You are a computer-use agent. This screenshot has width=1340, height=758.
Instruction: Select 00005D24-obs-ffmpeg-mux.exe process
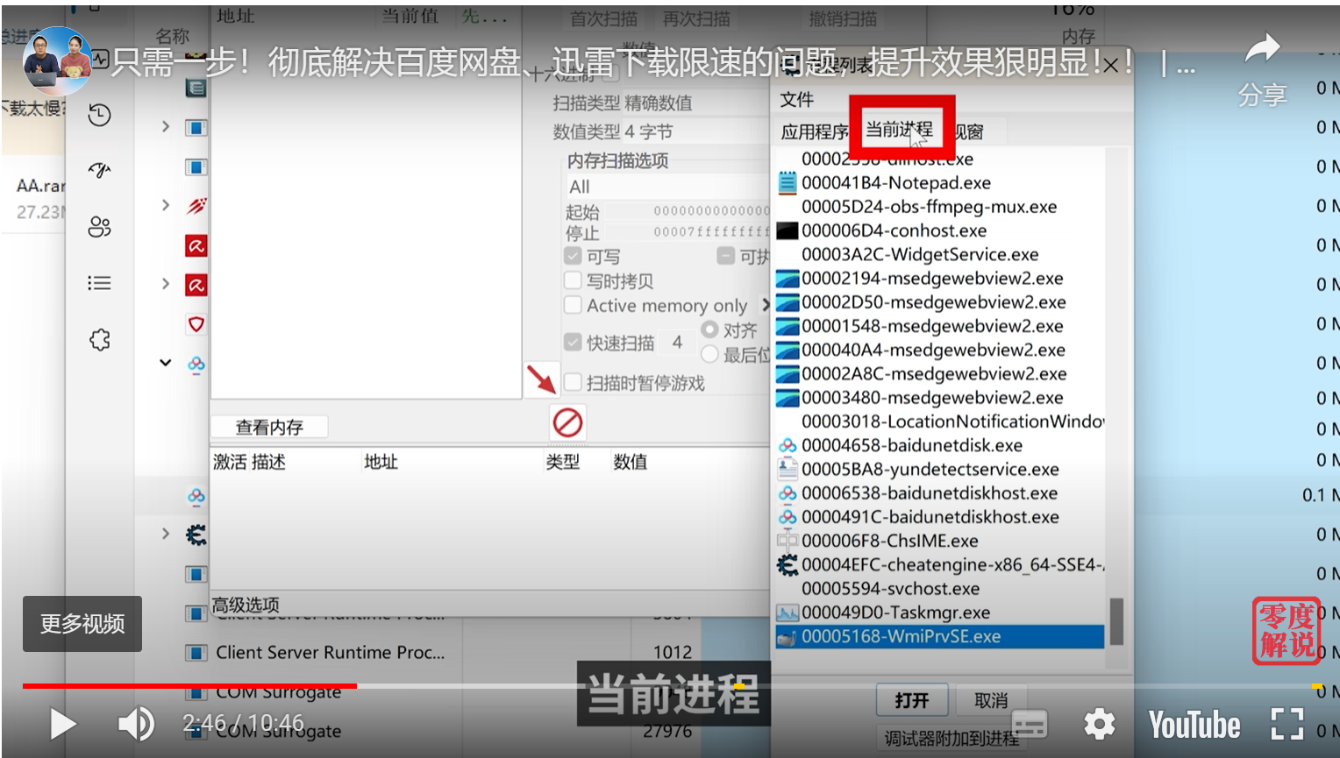(940, 207)
